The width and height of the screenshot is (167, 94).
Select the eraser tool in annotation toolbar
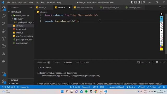click(x=162, y=28)
